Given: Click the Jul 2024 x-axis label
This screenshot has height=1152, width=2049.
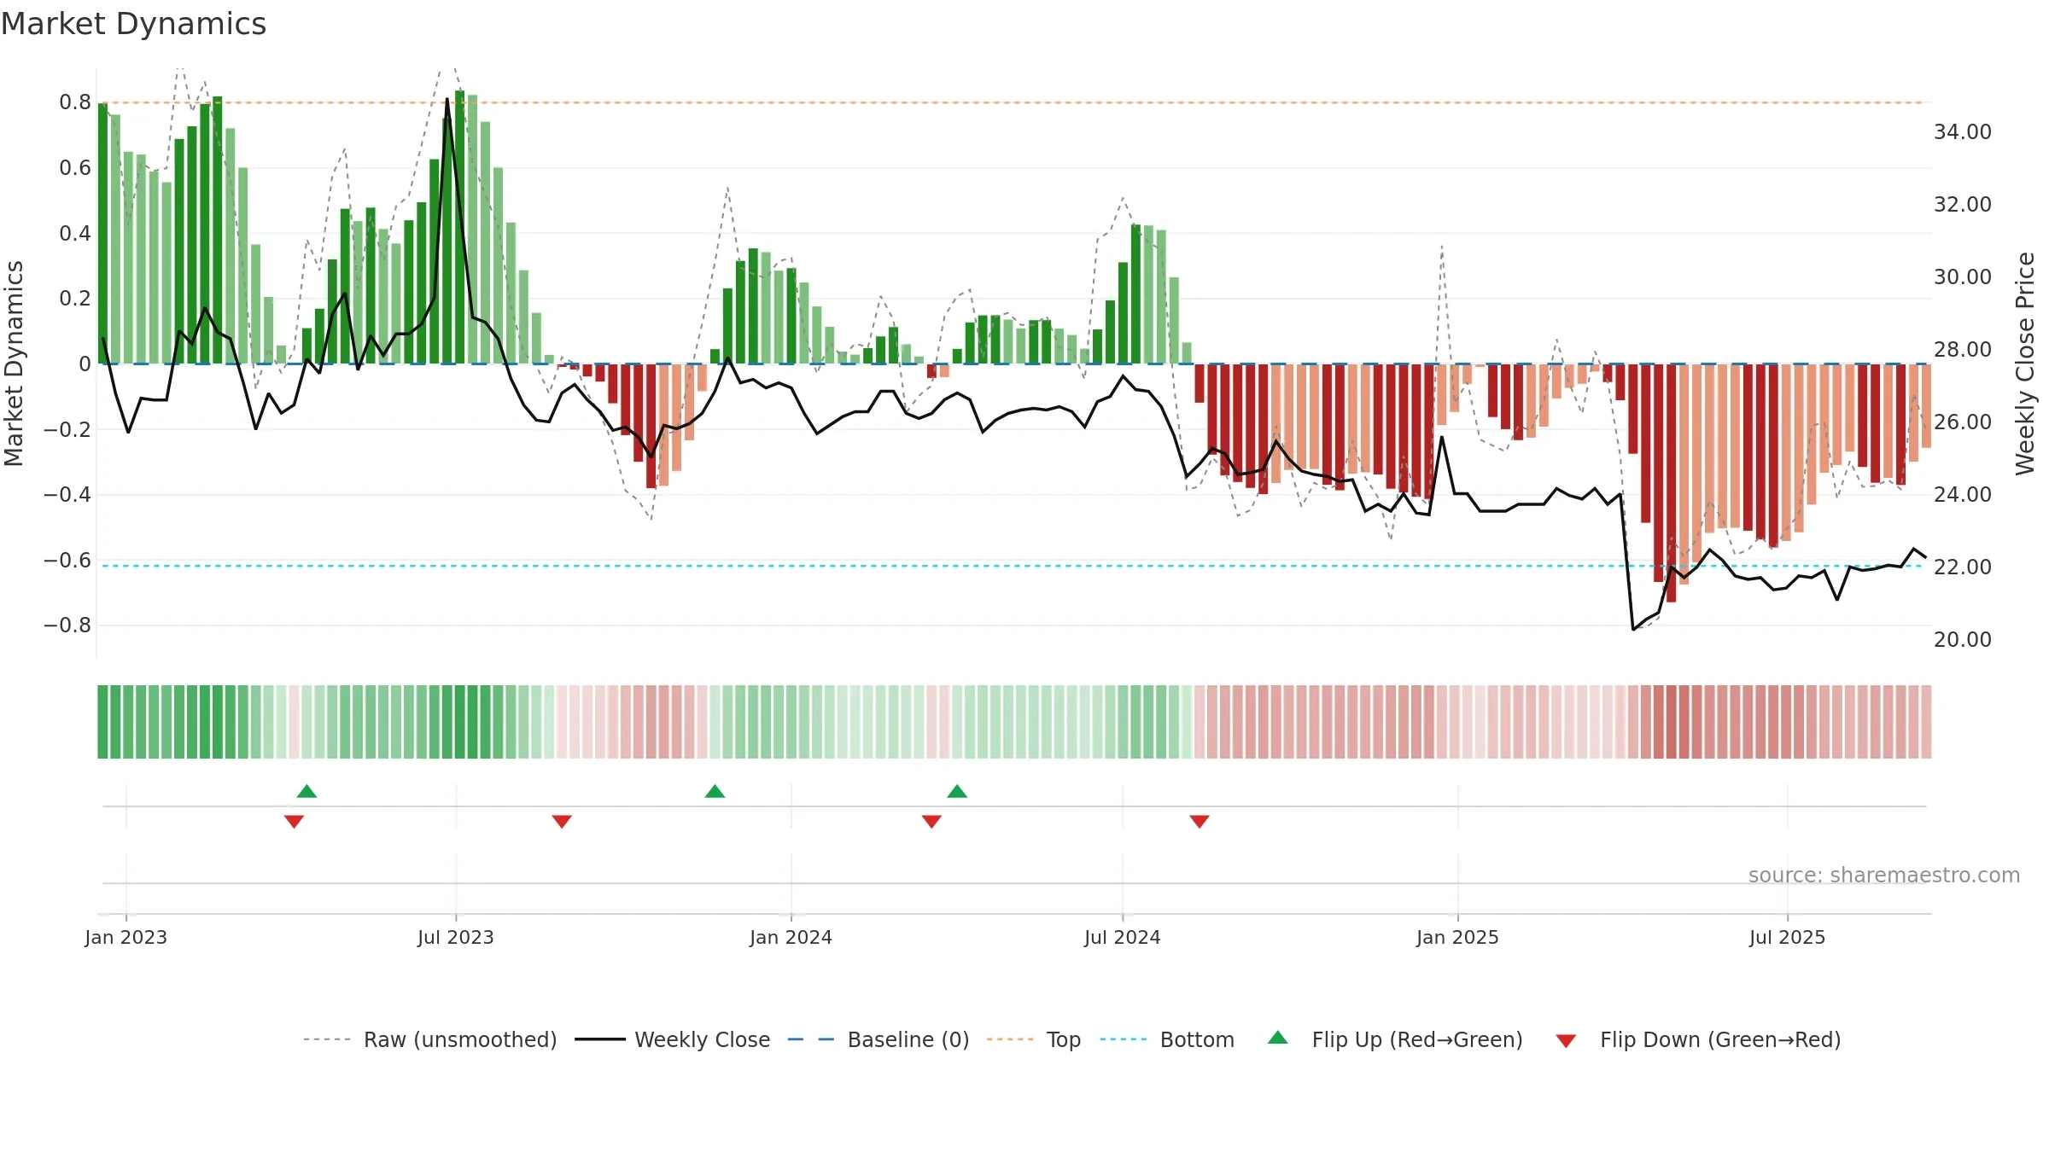Looking at the screenshot, I should (x=1123, y=937).
